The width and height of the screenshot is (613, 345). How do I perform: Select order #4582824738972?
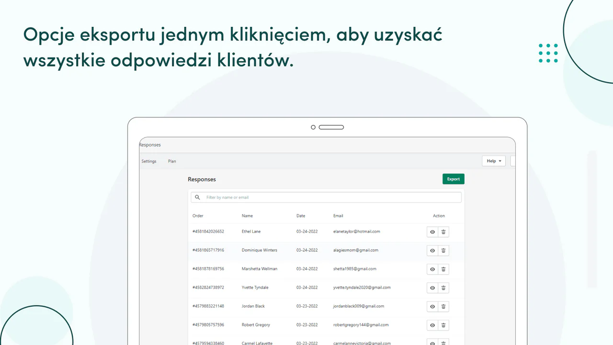pos(208,287)
